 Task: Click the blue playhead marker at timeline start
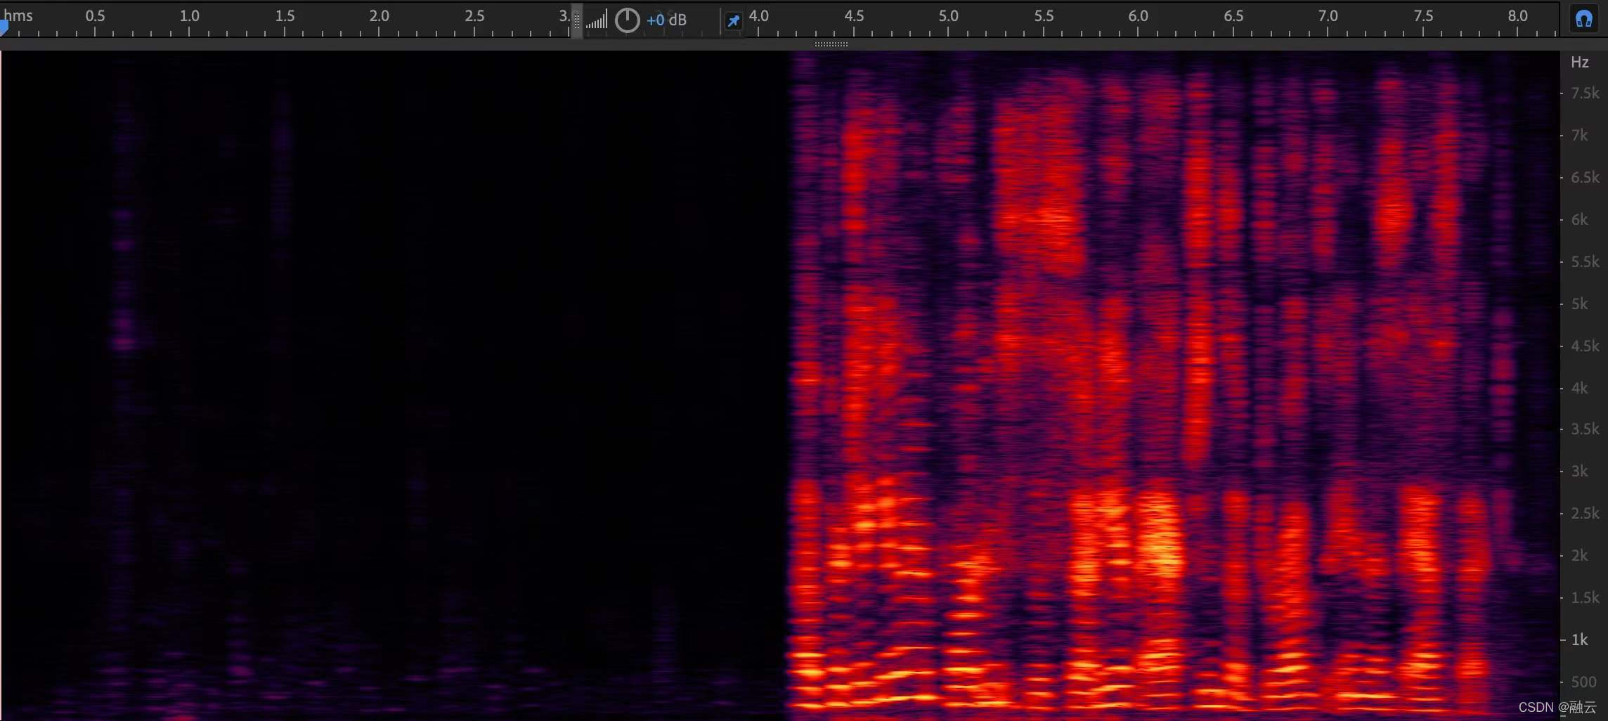pyautogui.click(x=4, y=28)
